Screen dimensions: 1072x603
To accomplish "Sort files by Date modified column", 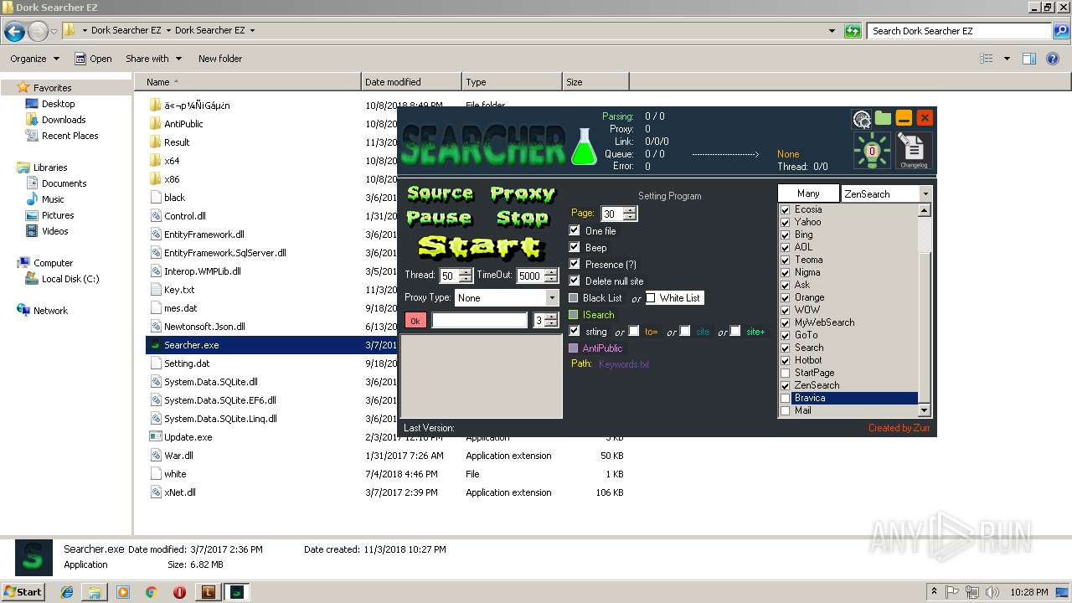I will coord(411,82).
